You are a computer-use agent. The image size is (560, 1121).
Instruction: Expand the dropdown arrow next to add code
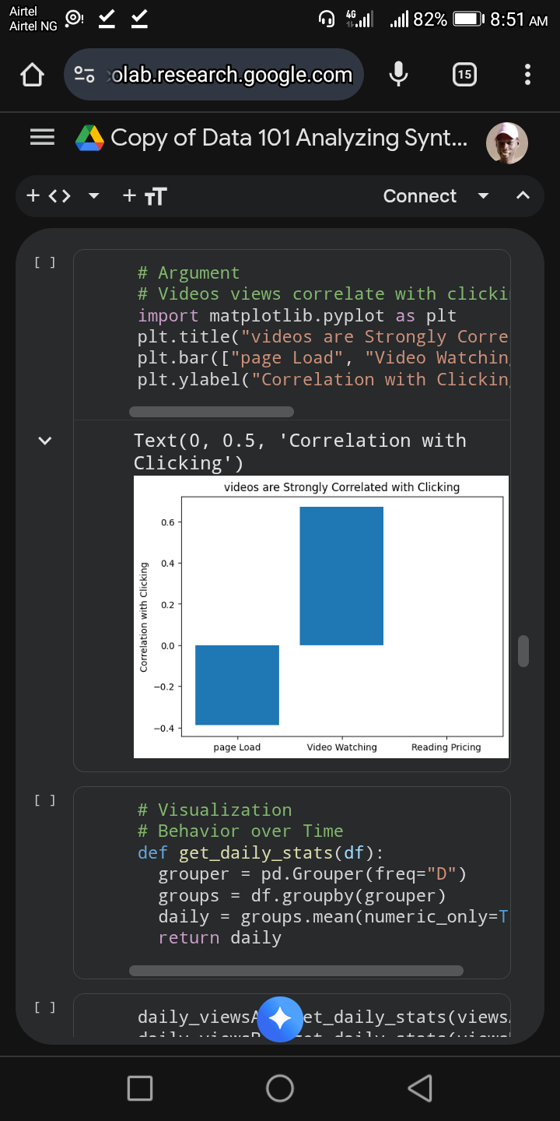click(94, 196)
